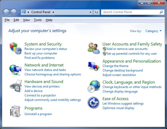Click the refresh icon beside address bar

[x=96, y=12]
